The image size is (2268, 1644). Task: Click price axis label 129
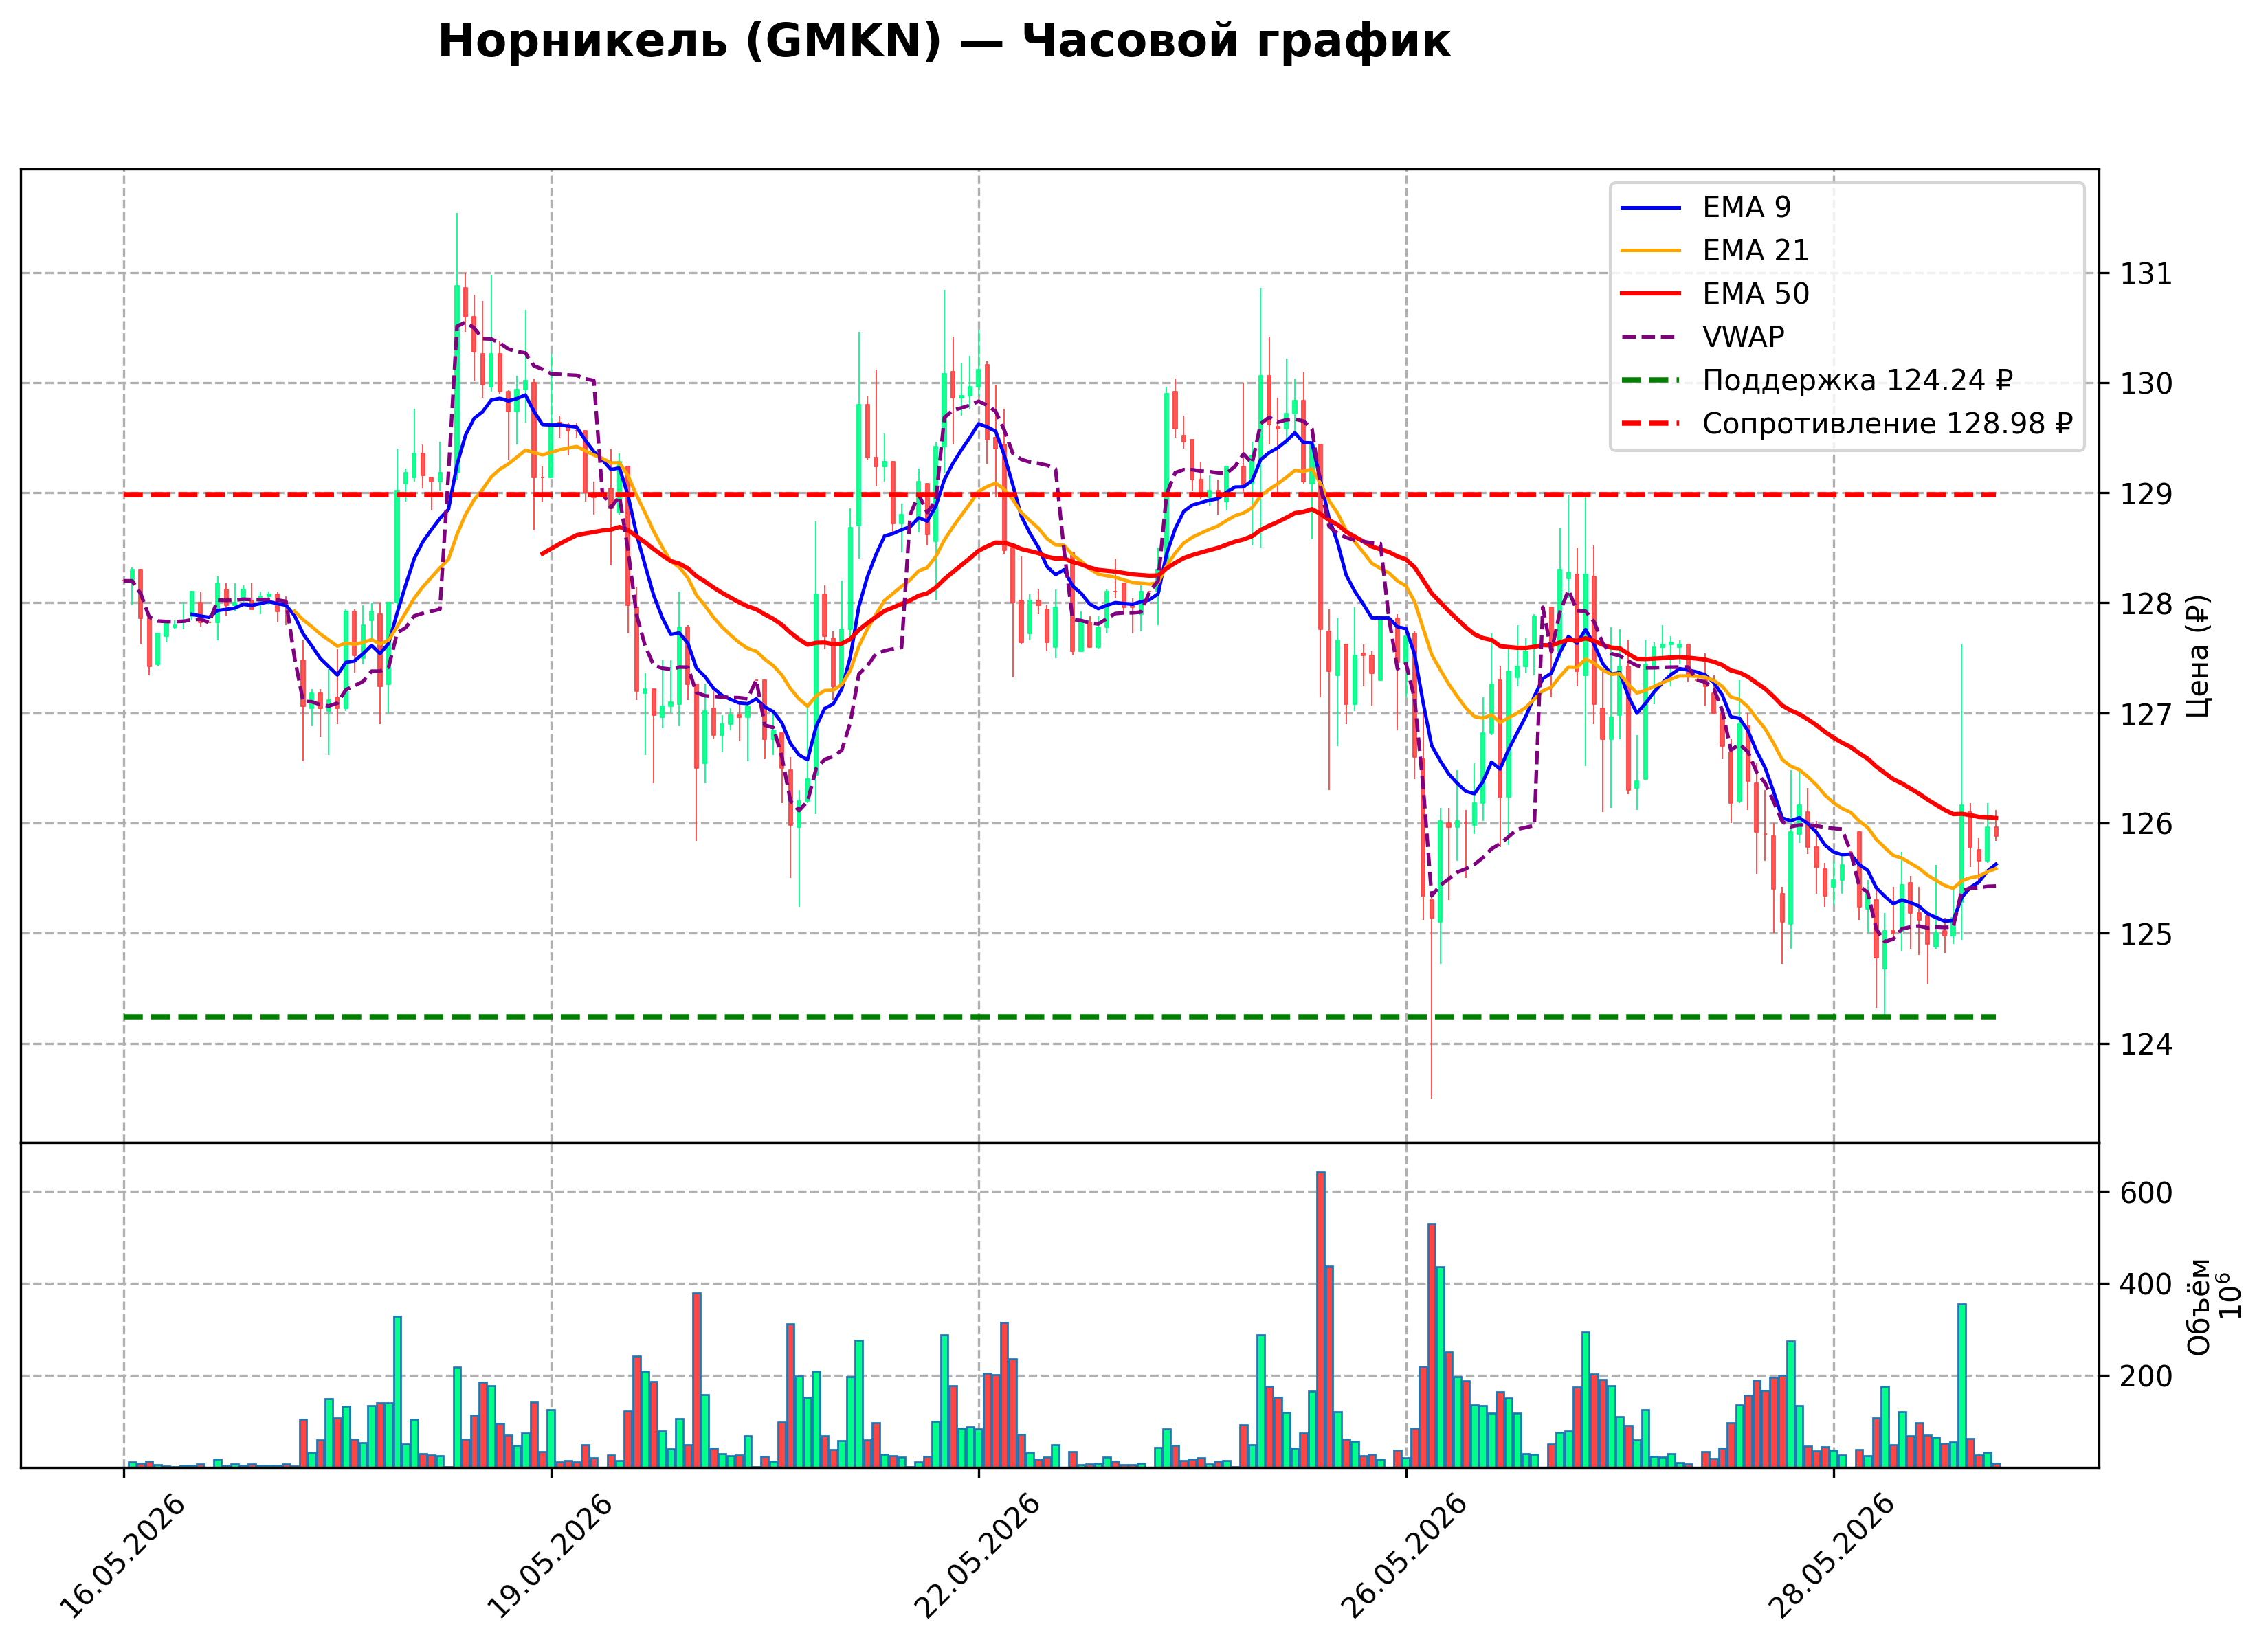click(2147, 494)
